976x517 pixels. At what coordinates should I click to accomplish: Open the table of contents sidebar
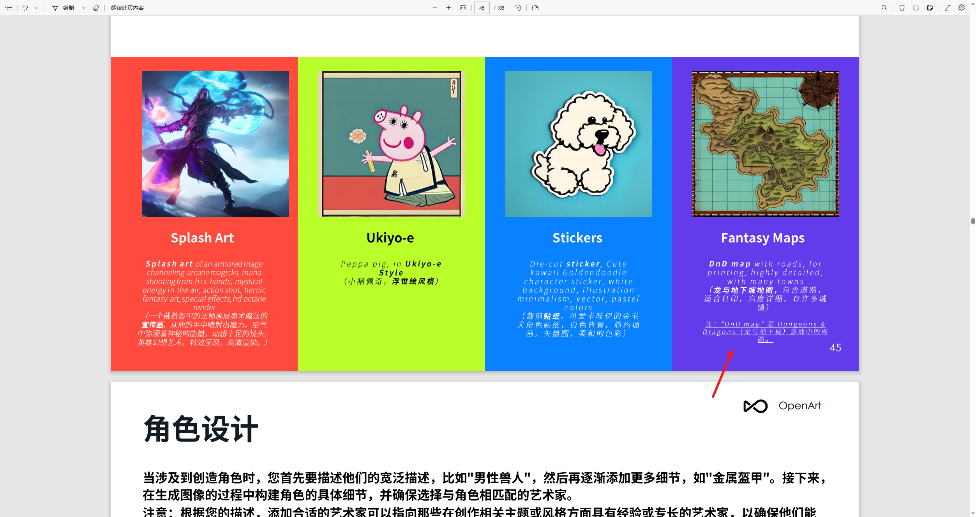pos(9,8)
